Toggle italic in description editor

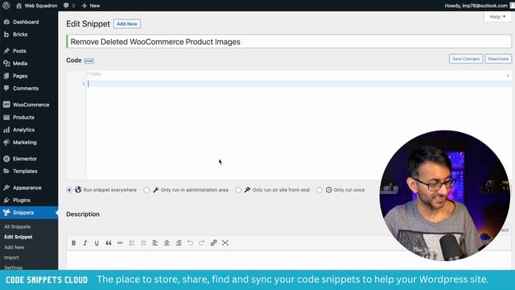pos(85,243)
